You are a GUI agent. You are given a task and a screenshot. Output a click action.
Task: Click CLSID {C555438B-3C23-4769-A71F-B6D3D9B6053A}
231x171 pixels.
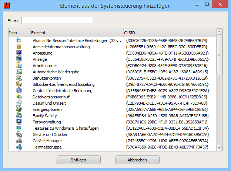[167, 59]
